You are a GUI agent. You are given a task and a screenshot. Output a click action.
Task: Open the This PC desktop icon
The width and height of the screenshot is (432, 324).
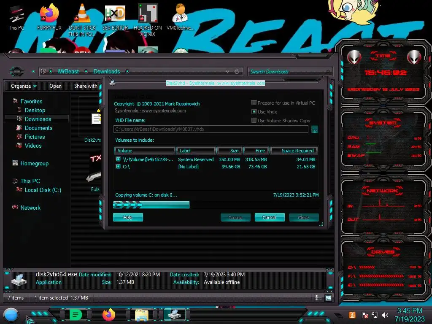pyautogui.click(x=16, y=18)
